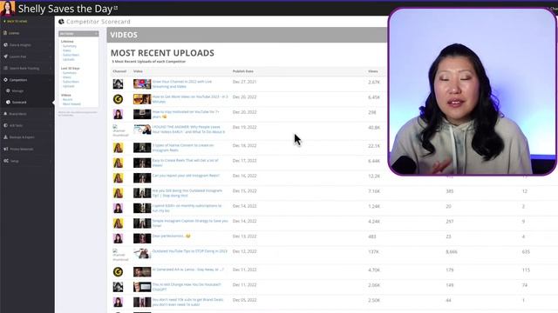The width and height of the screenshot is (558, 313).
Task: Select 'Dec 15, 2022' publish date cell
Action: 244,191
